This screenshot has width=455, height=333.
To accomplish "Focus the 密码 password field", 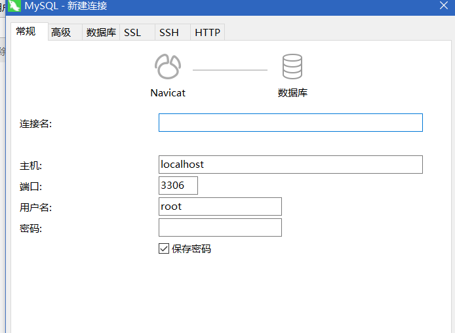I will click(220, 227).
